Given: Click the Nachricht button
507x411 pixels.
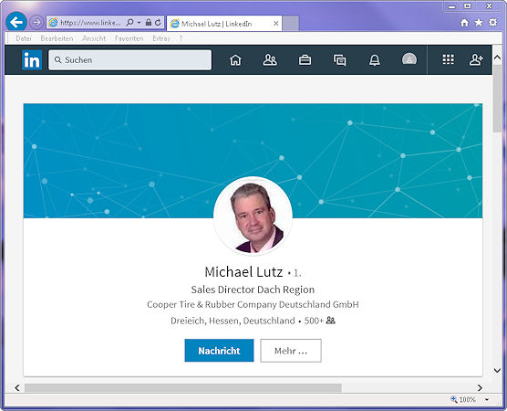Looking at the screenshot, I should [219, 351].
